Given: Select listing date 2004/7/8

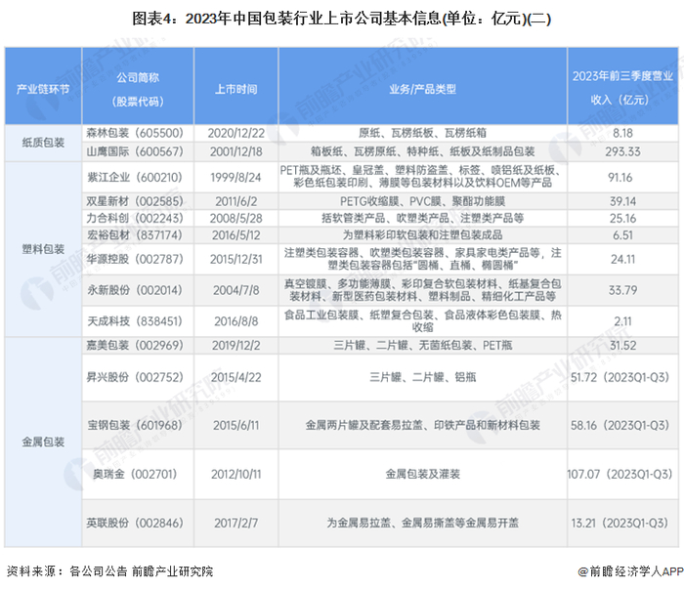Looking at the screenshot, I should (236, 290).
